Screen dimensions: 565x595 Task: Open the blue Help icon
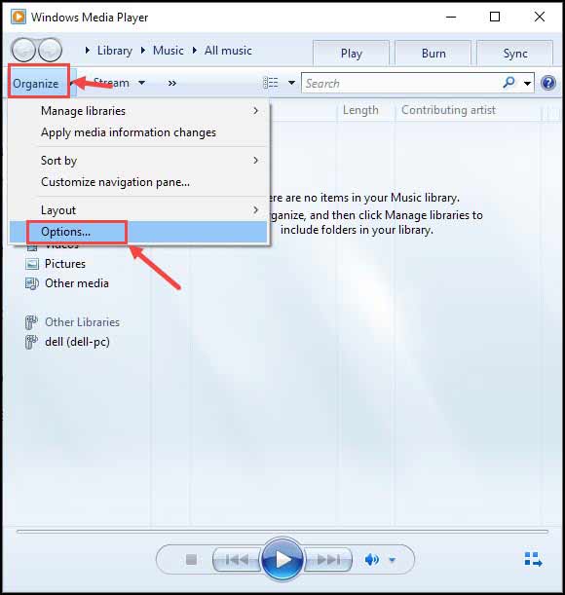(548, 83)
